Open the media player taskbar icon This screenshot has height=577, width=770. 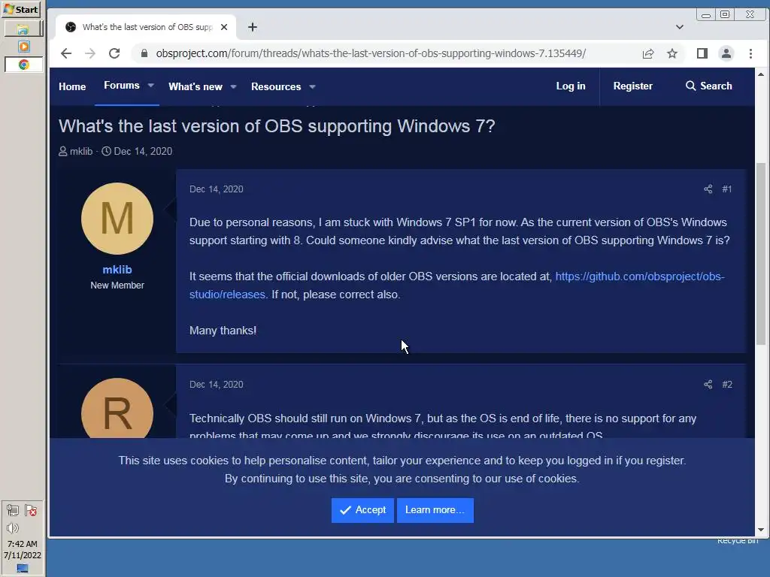[23, 47]
